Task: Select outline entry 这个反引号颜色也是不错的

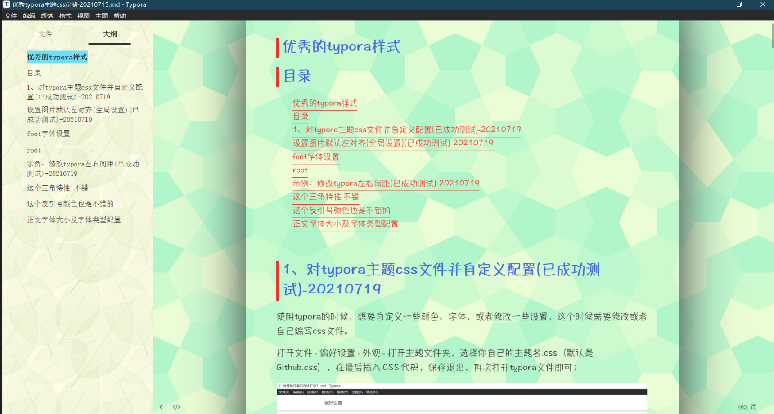Action: [70, 204]
